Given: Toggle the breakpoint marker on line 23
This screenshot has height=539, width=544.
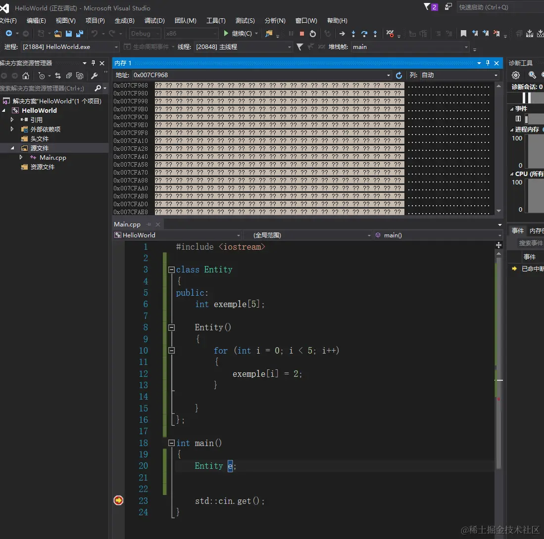Looking at the screenshot, I should pos(118,500).
